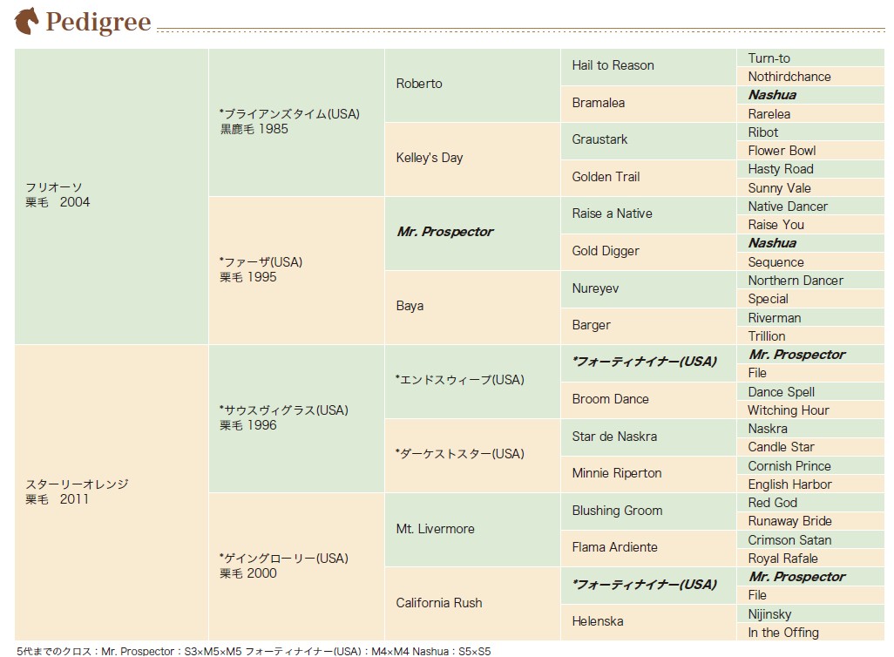
Task: Click the ファーザ(USA) 1995 cell
Action: tap(296, 270)
